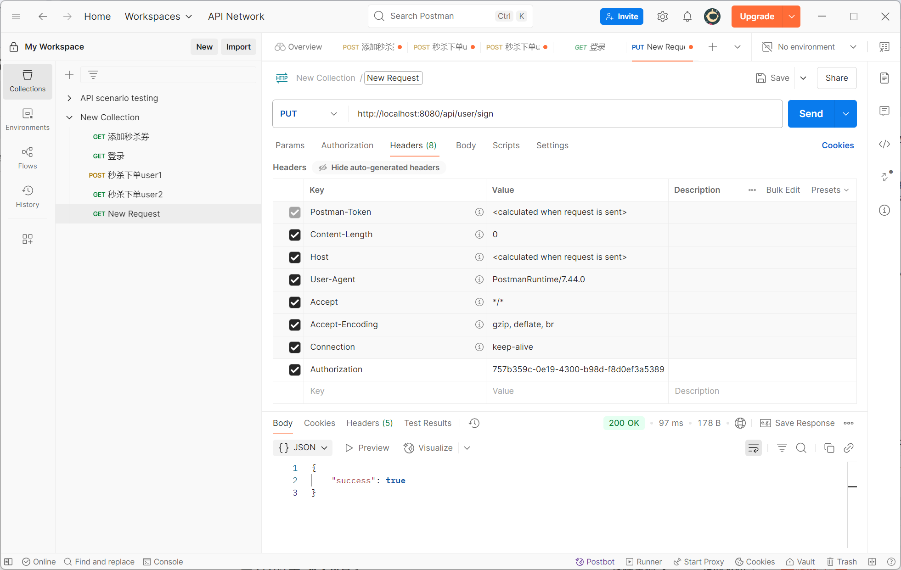Click the Send button

click(811, 114)
